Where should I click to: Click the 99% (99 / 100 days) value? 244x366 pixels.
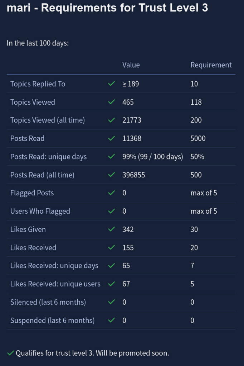click(153, 157)
